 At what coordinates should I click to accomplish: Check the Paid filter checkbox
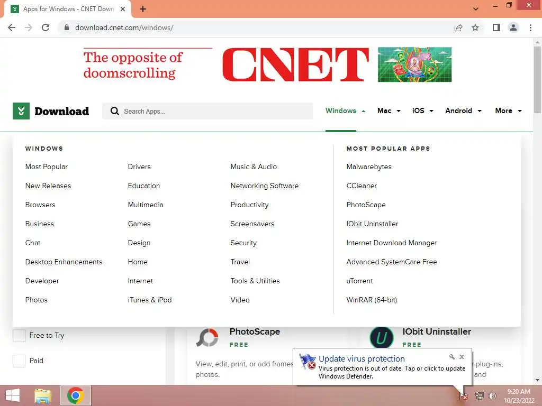coord(19,361)
